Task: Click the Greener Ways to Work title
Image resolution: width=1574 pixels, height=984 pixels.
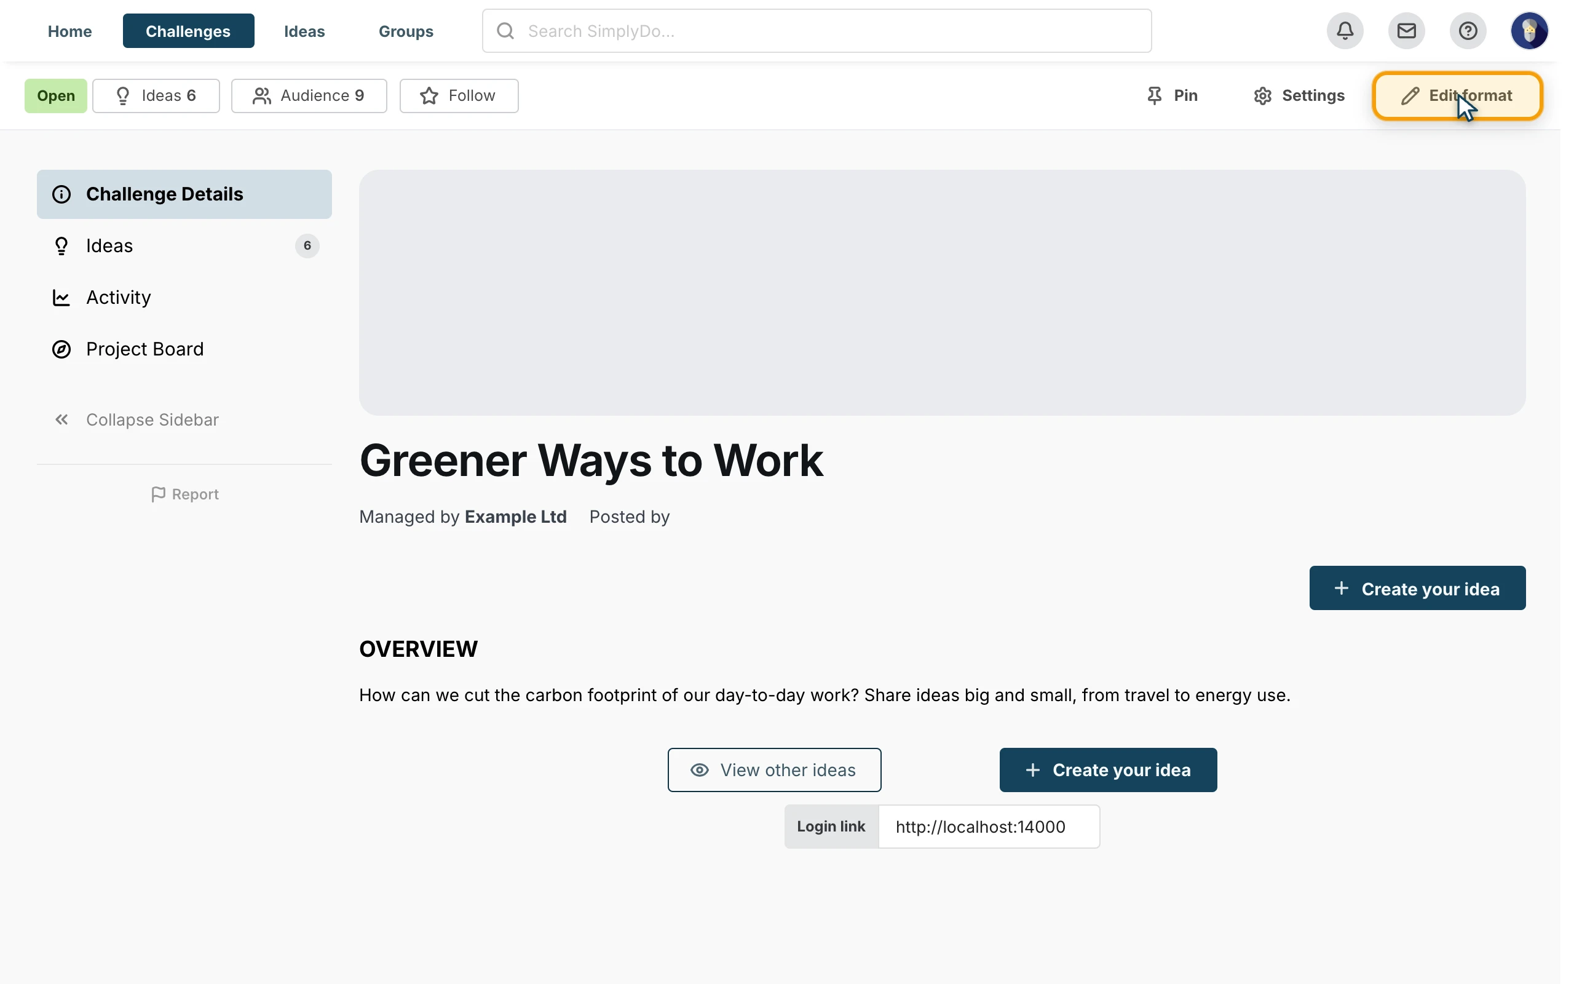Action: tap(591, 461)
